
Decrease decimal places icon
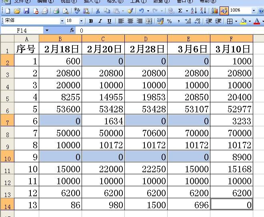[197, 21]
